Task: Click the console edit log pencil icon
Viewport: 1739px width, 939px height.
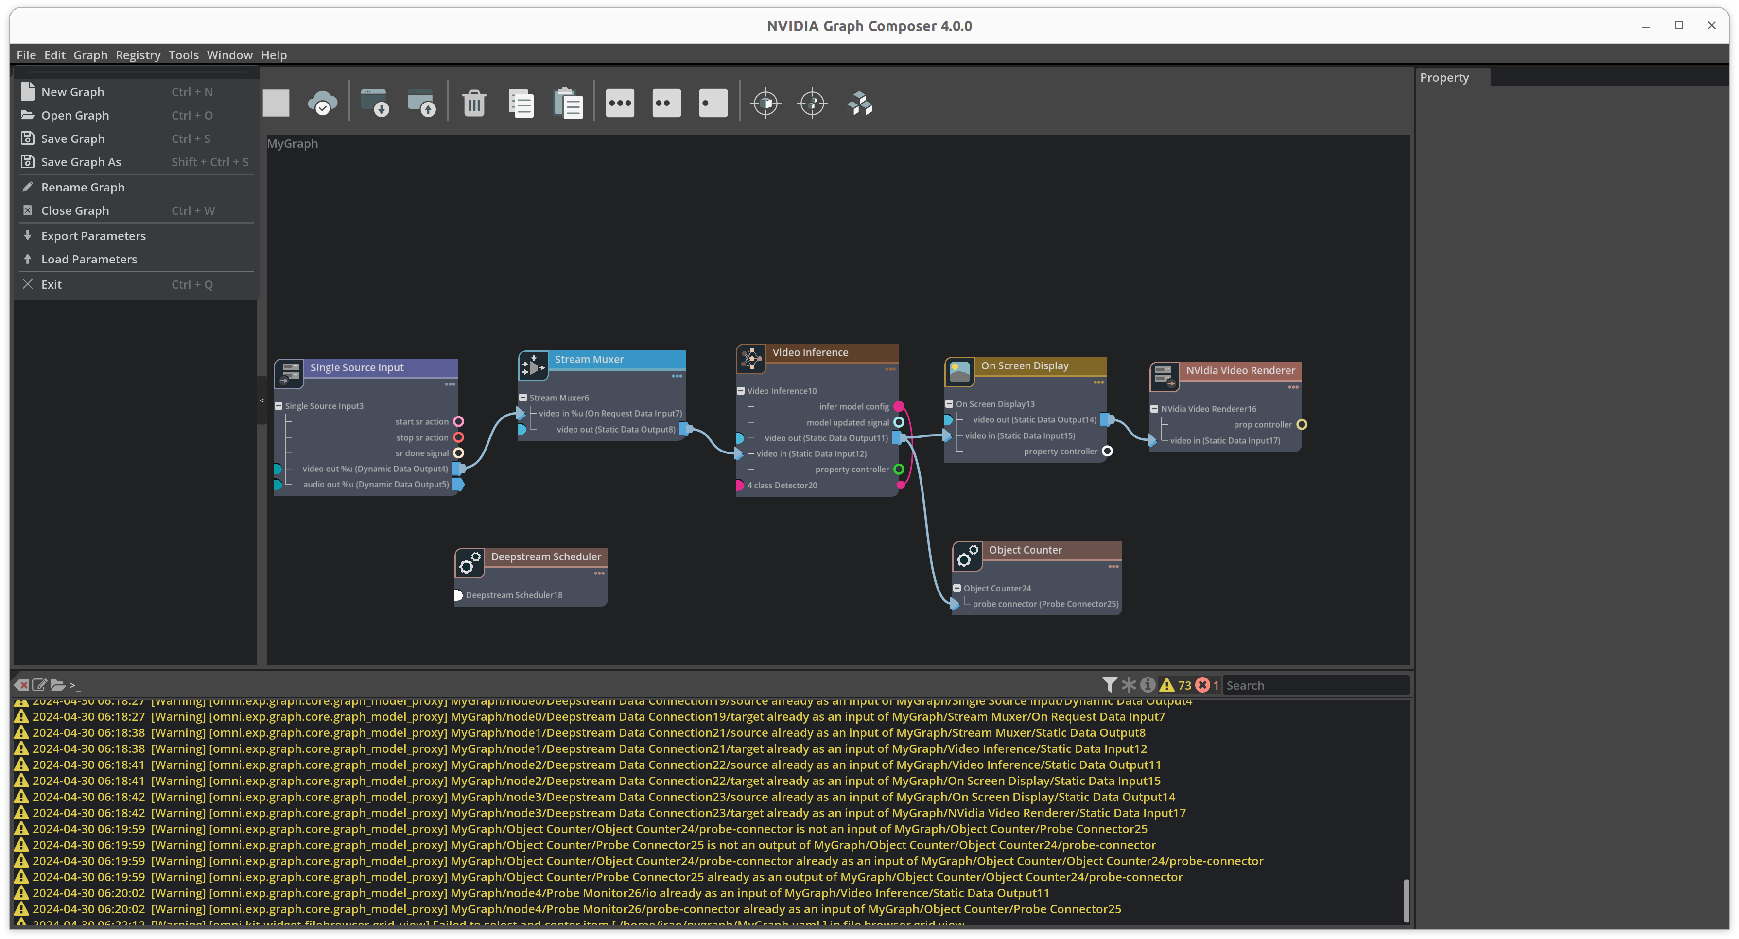Action: point(39,685)
